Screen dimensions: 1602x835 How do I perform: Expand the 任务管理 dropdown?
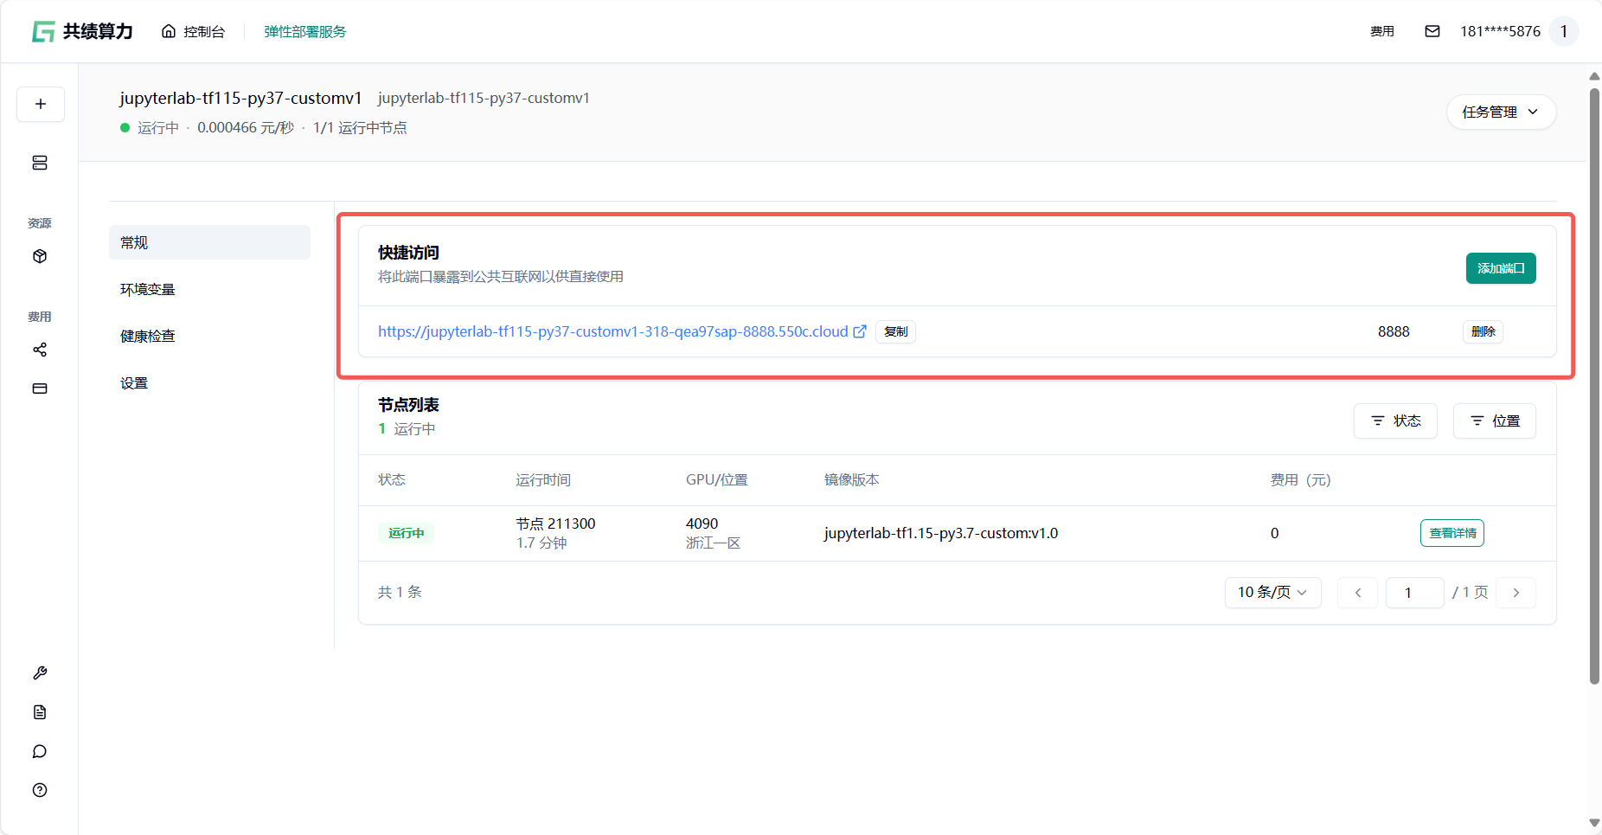tap(1501, 112)
